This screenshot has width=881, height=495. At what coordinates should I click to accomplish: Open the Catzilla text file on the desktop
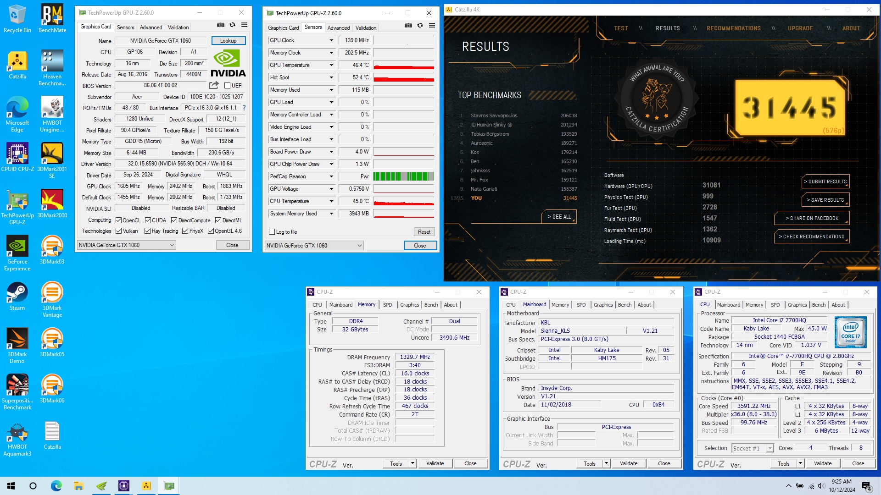52,434
